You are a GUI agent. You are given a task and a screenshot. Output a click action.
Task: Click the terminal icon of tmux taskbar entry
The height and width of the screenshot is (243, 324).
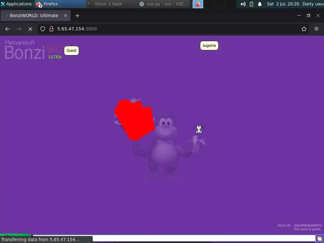(90, 4)
